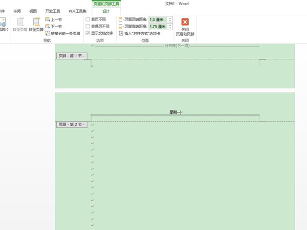Click the 转至页眉 (Go to Header) icon
The image size is (307, 230).
coord(20,22)
